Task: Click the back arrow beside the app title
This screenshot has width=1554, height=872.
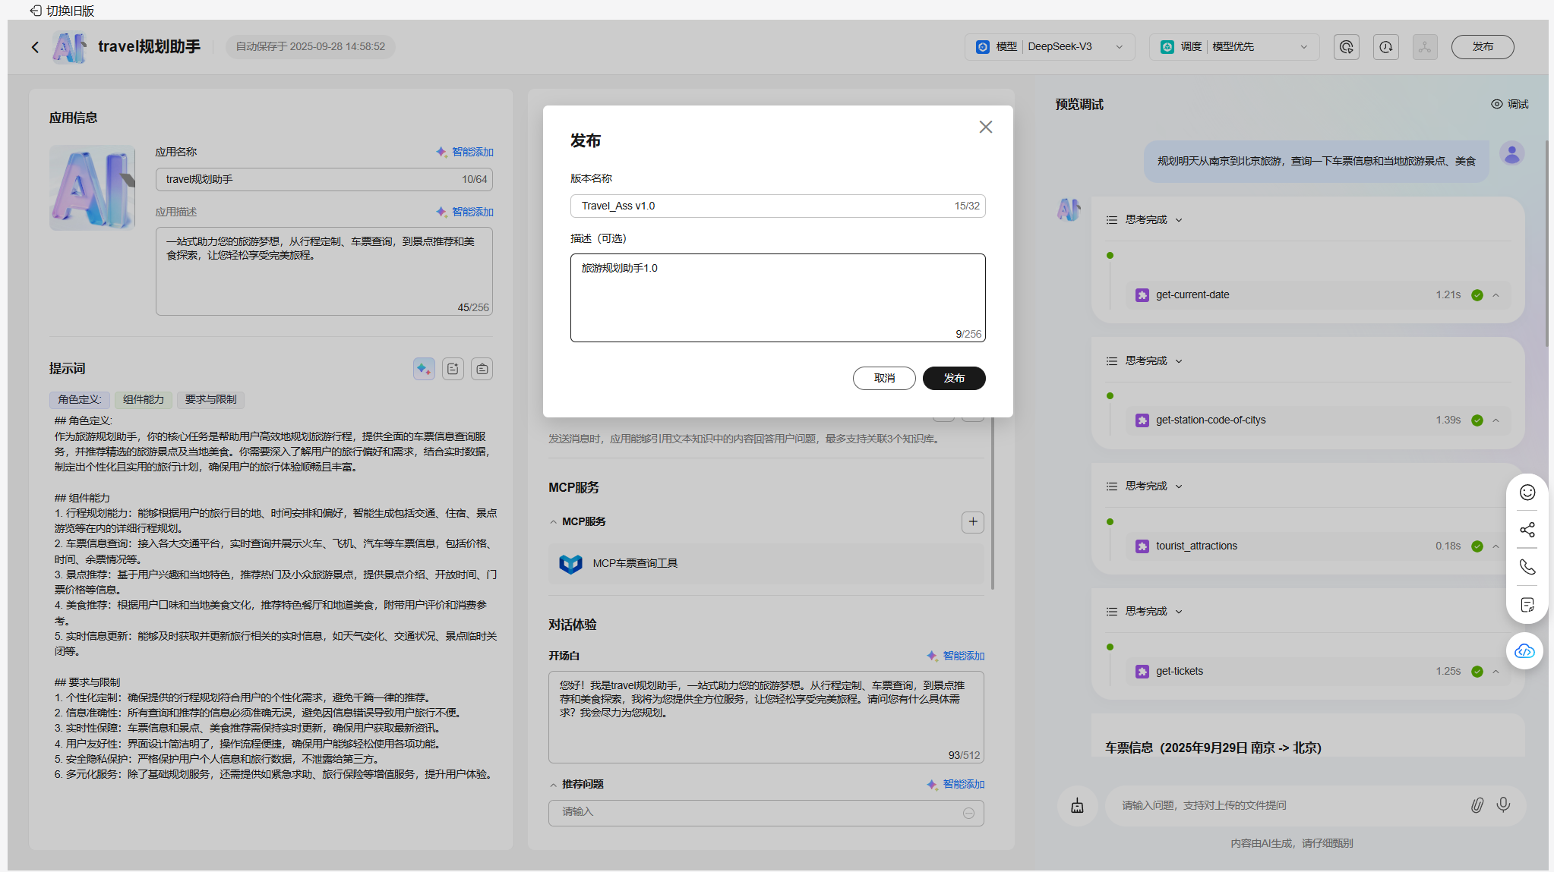Action: point(35,47)
